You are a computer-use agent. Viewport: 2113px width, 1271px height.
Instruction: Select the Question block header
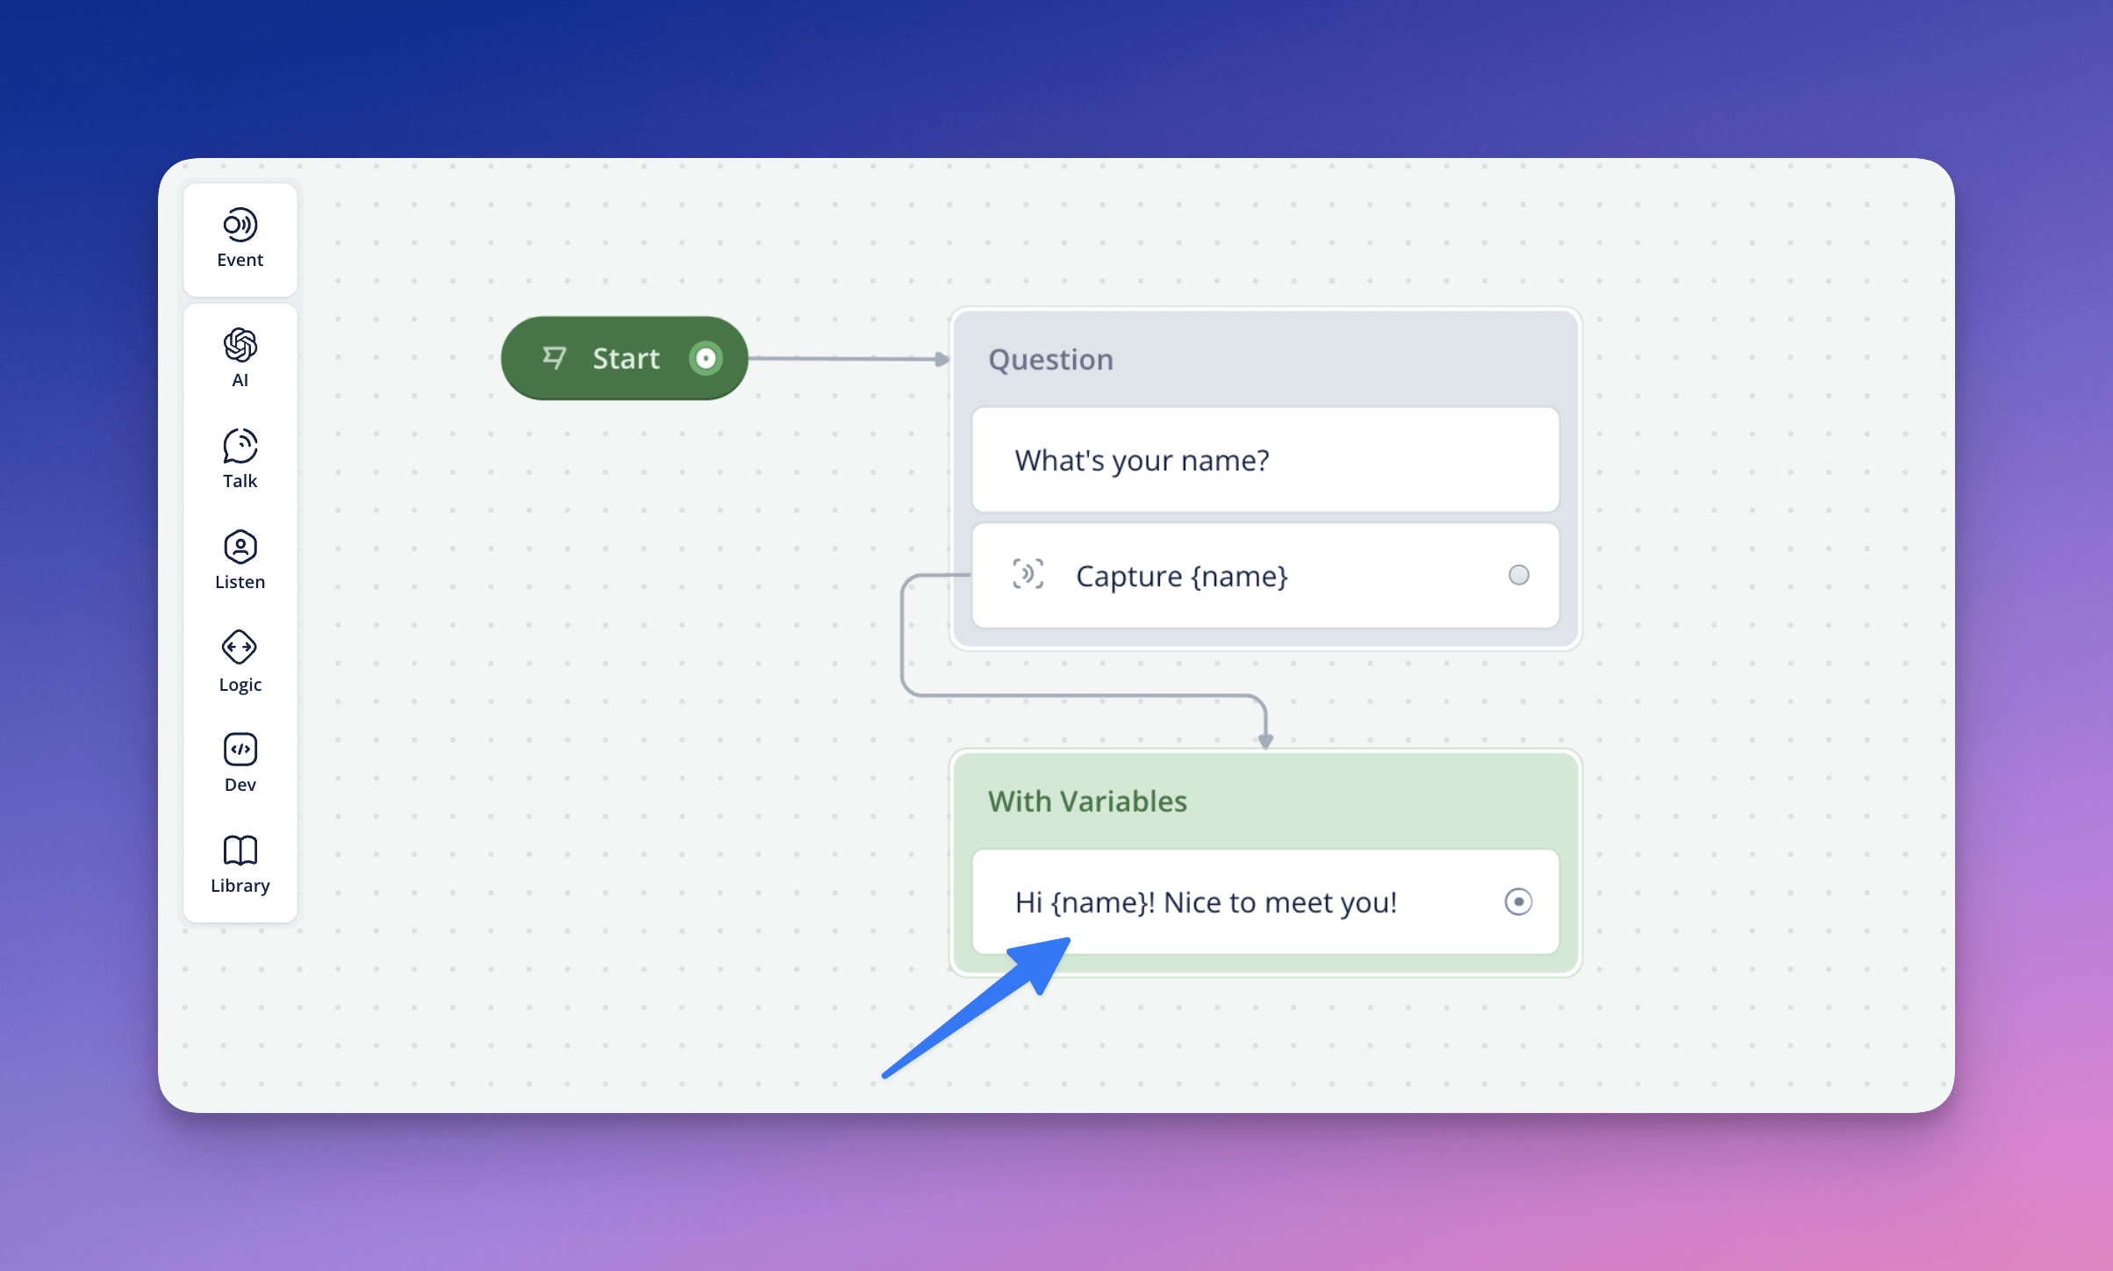[1050, 360]
